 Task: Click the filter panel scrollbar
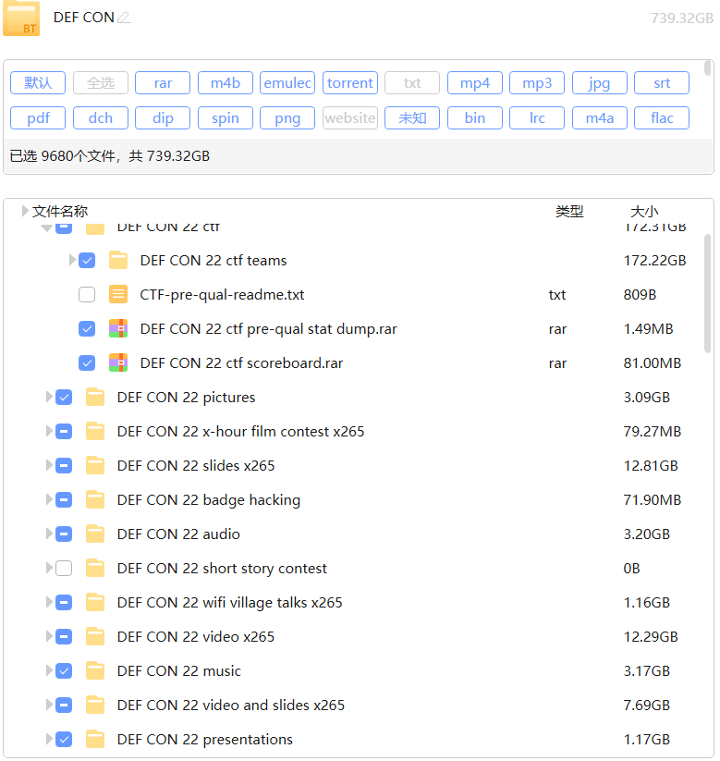[708, 68]
